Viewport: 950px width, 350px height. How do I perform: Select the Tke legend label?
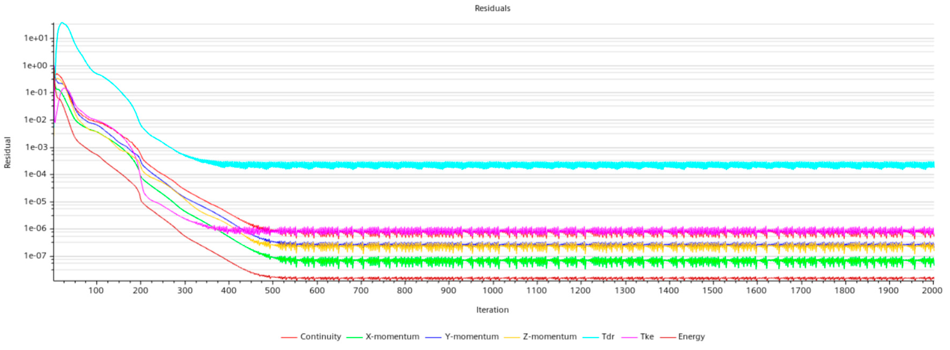[x=647, y=337]
